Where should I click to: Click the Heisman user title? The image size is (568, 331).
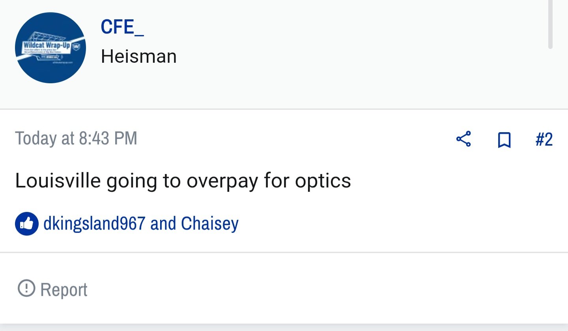(x=139, y=56)
